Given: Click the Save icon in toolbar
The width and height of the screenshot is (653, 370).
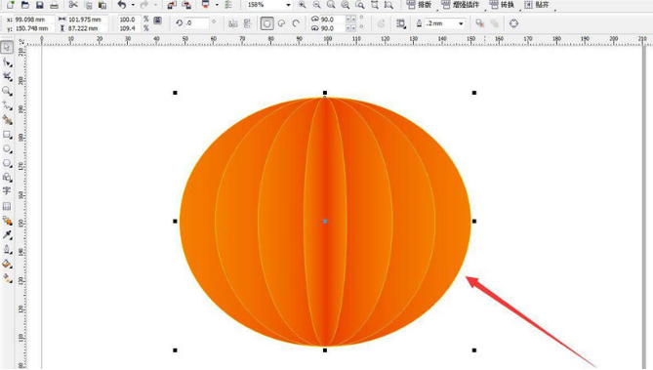Looking at the screenshot, I should point(40,5).
